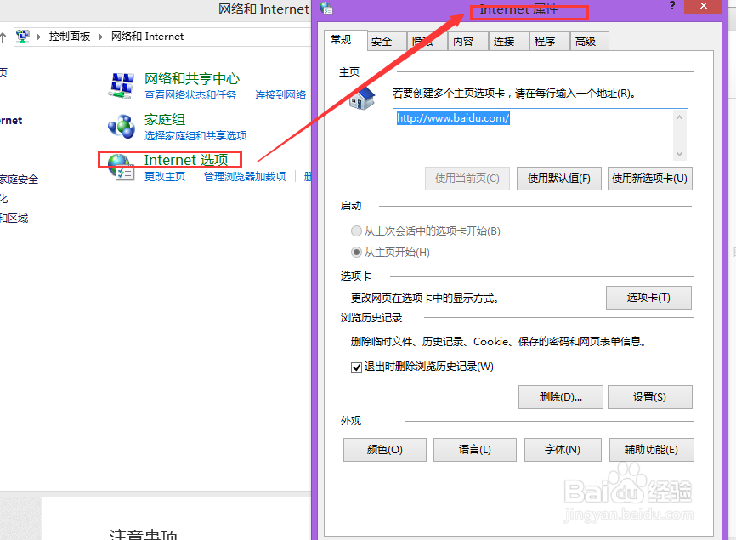Select 从主页开始(H) radio option
The width and height of the screenshot is (736, 540).
click(356, 251)
